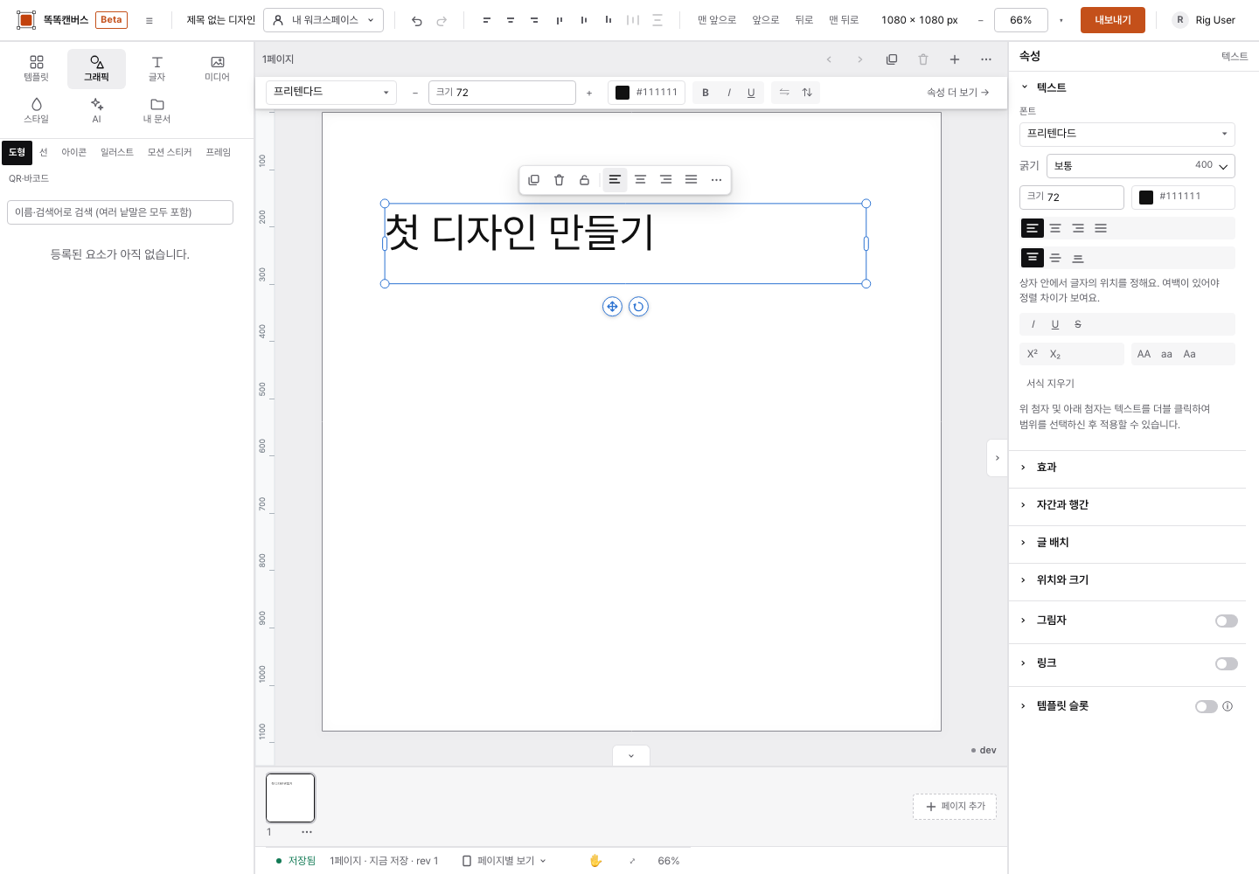
Task: Click the 서식 지우기 button
Action: click(1051, 384)
